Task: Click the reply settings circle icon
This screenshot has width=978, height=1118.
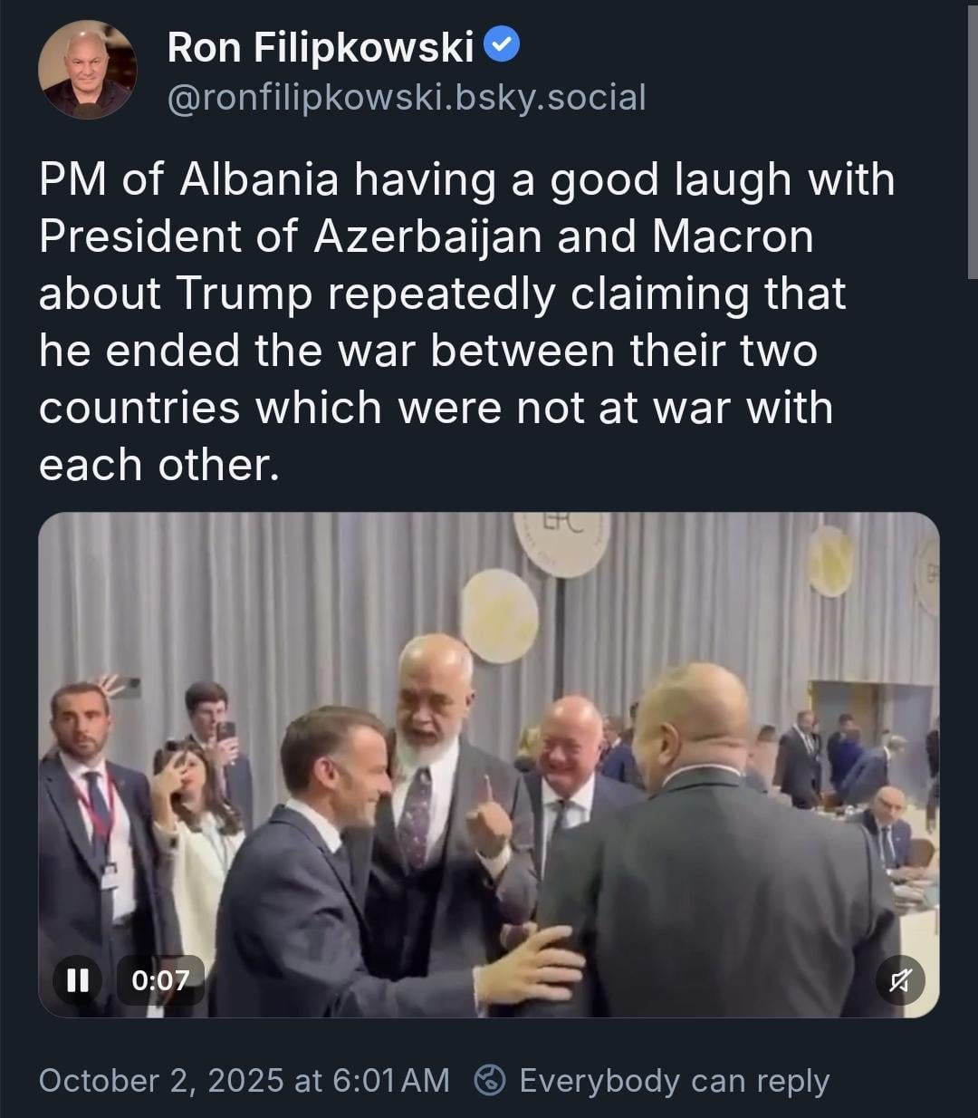Action: (490, 1080)
